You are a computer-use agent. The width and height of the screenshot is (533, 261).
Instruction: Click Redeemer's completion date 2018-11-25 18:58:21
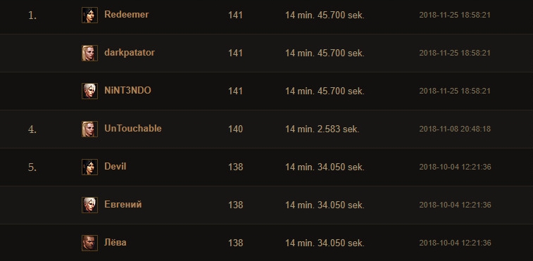tap(455, 15)
